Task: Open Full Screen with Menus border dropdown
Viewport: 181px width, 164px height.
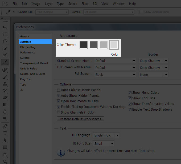Action: (x=153, y=68)
